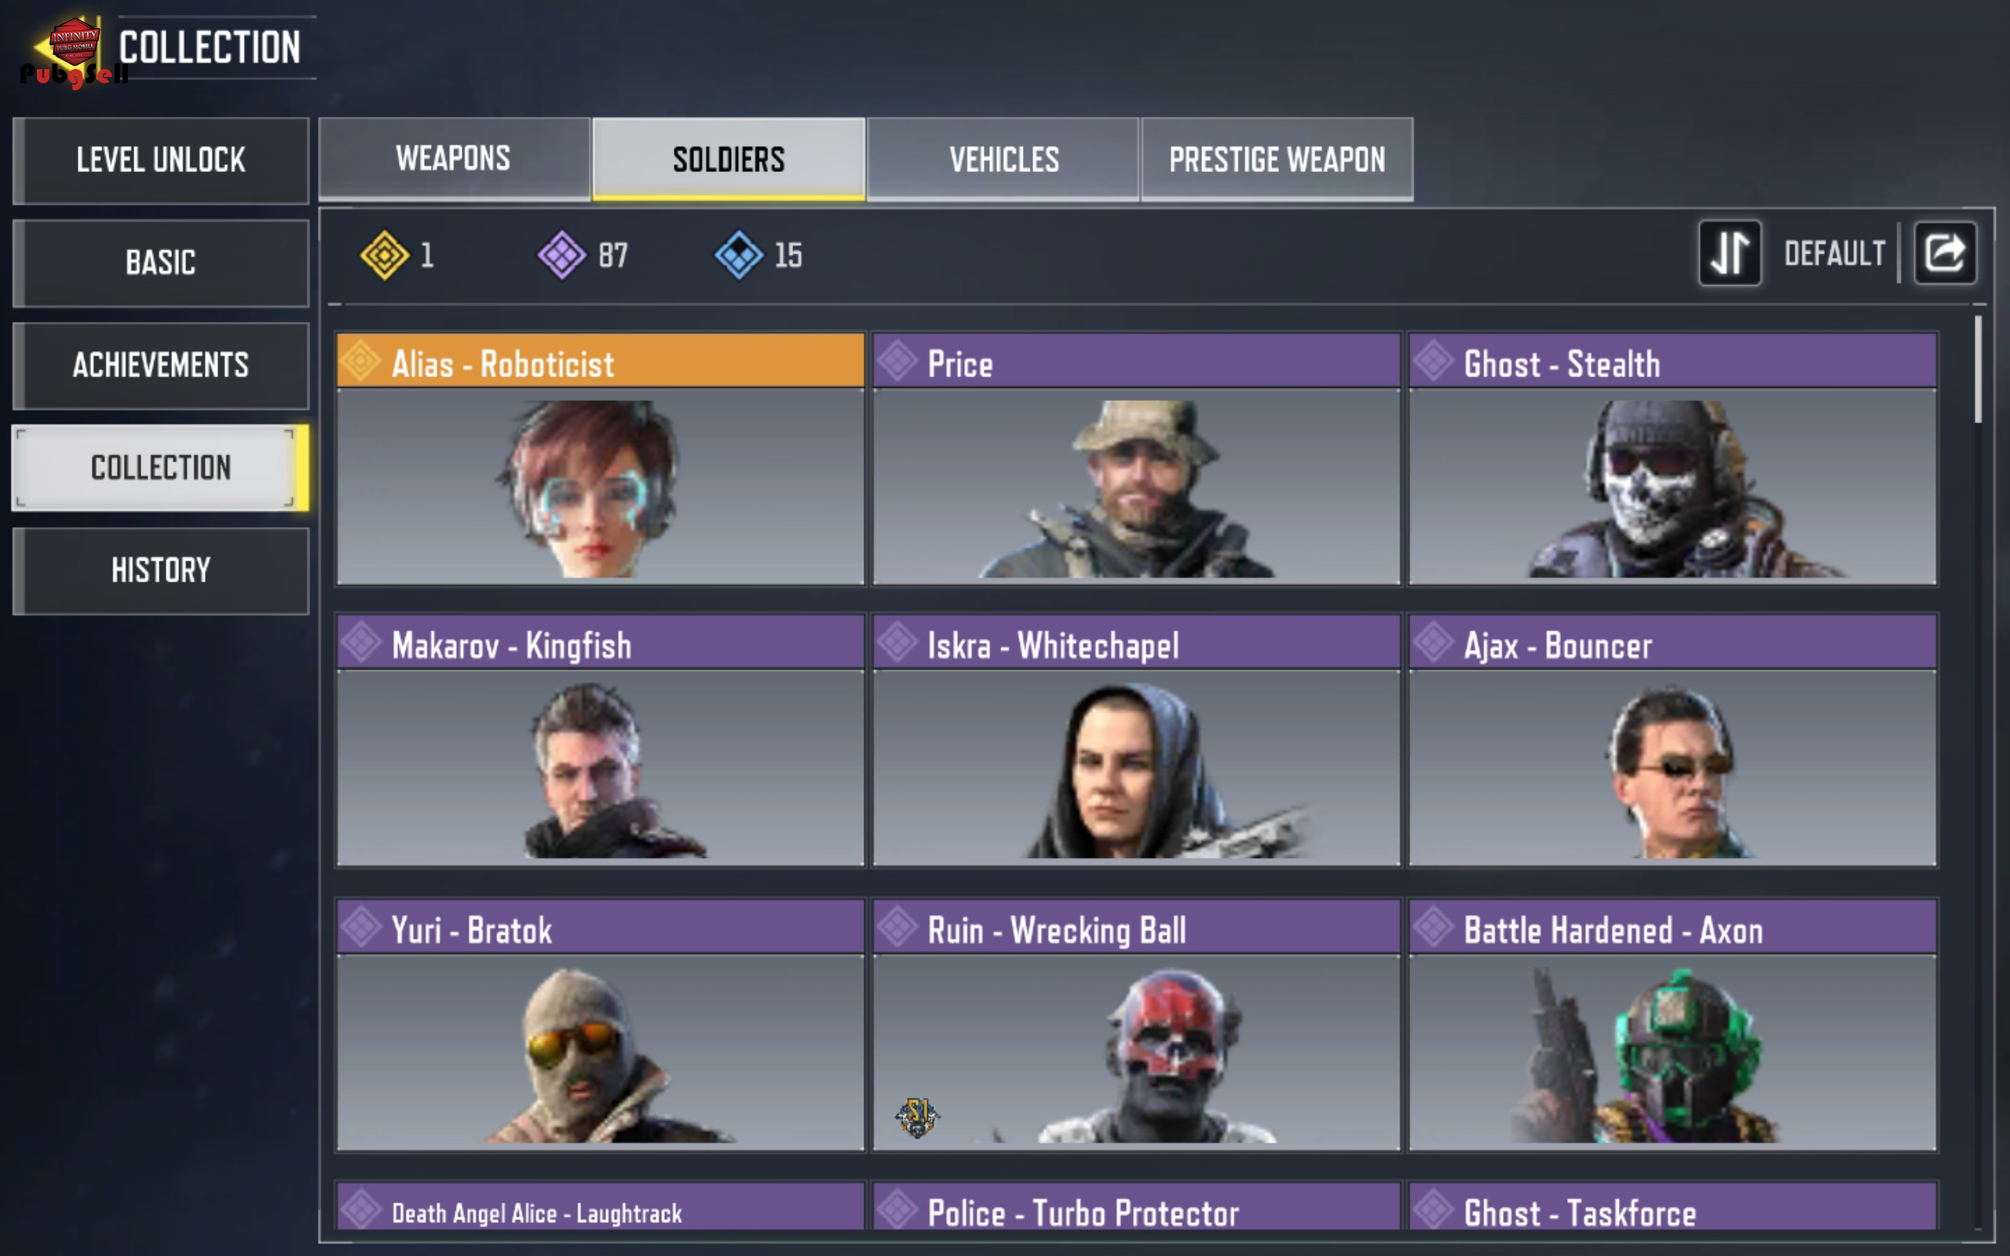The image size is (2010, 1256).
Task: Open the DEFAULT sort option
Action: point(1834,254)
